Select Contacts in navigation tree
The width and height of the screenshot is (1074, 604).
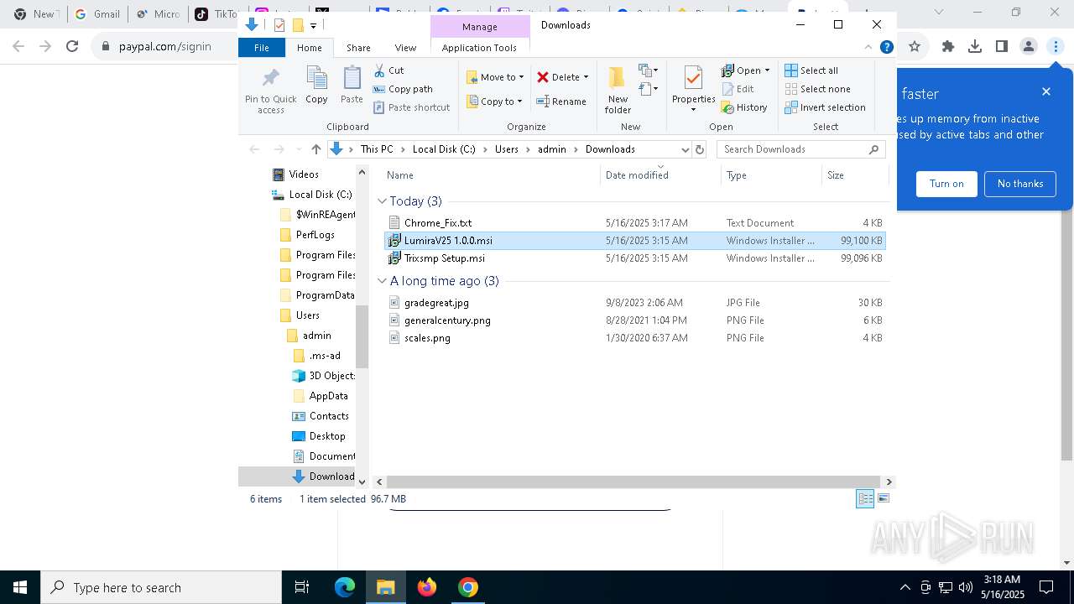coord(328,416)
